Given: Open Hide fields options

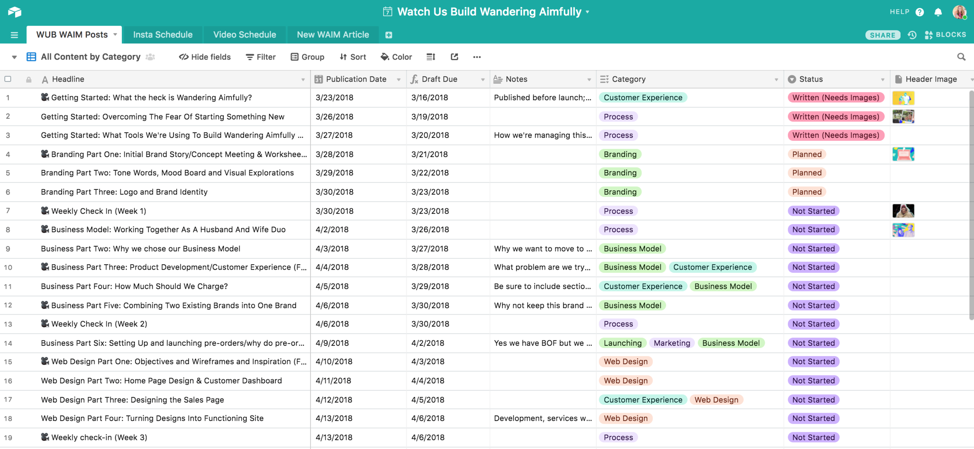Looking at the screenshot, I should (x=205, y=57).
